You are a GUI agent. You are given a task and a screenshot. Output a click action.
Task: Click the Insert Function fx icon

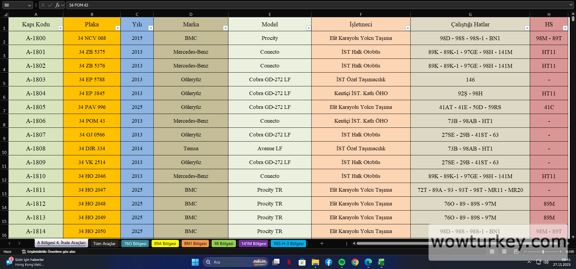point(57,5)
